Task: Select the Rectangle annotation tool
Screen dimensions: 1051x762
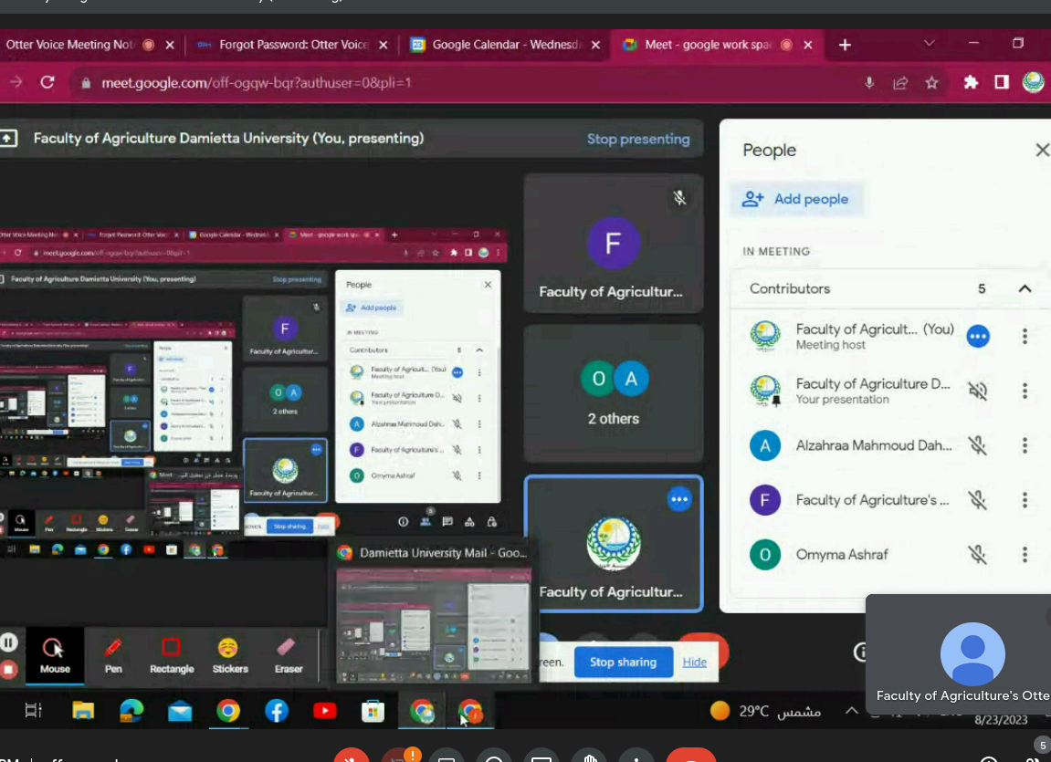Action: click(172, 655)
